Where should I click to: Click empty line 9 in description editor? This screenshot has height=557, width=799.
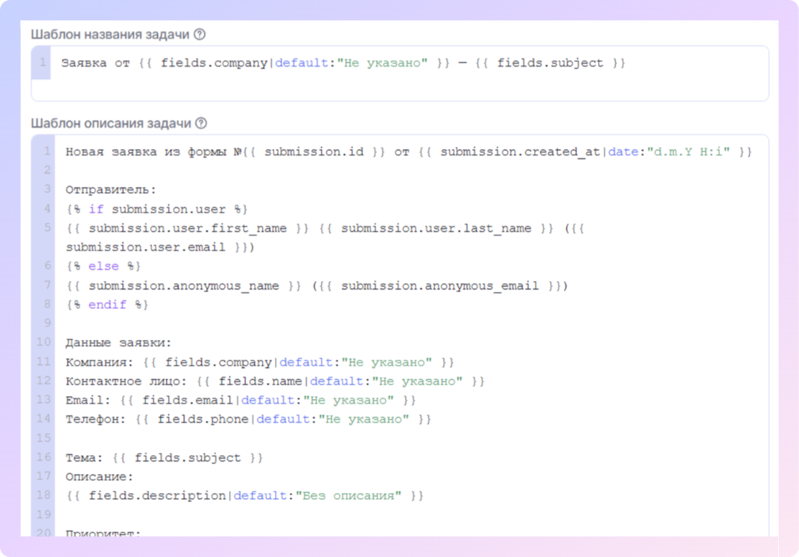349,323
